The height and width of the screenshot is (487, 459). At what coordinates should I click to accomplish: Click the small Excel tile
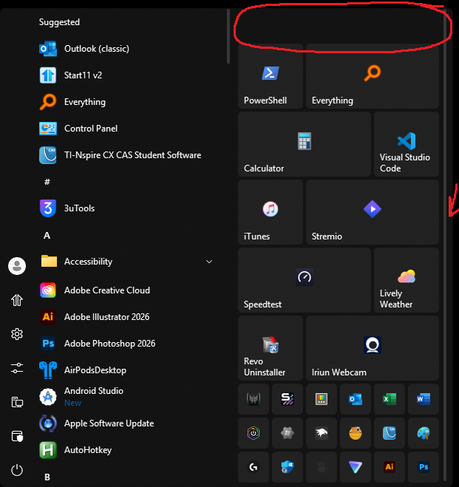pyautogui.click(x=390, y=399)
